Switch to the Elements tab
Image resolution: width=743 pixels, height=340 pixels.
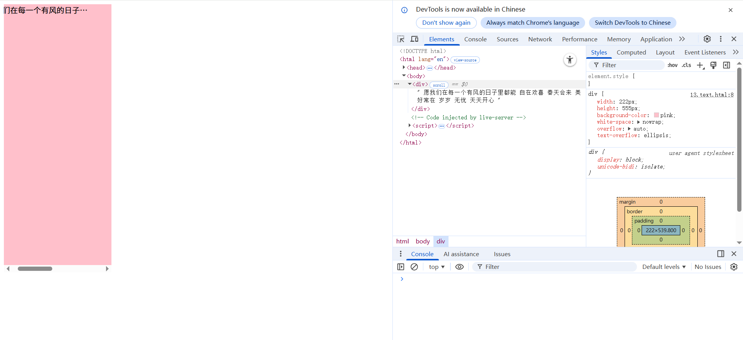click(x=442, y=39)
